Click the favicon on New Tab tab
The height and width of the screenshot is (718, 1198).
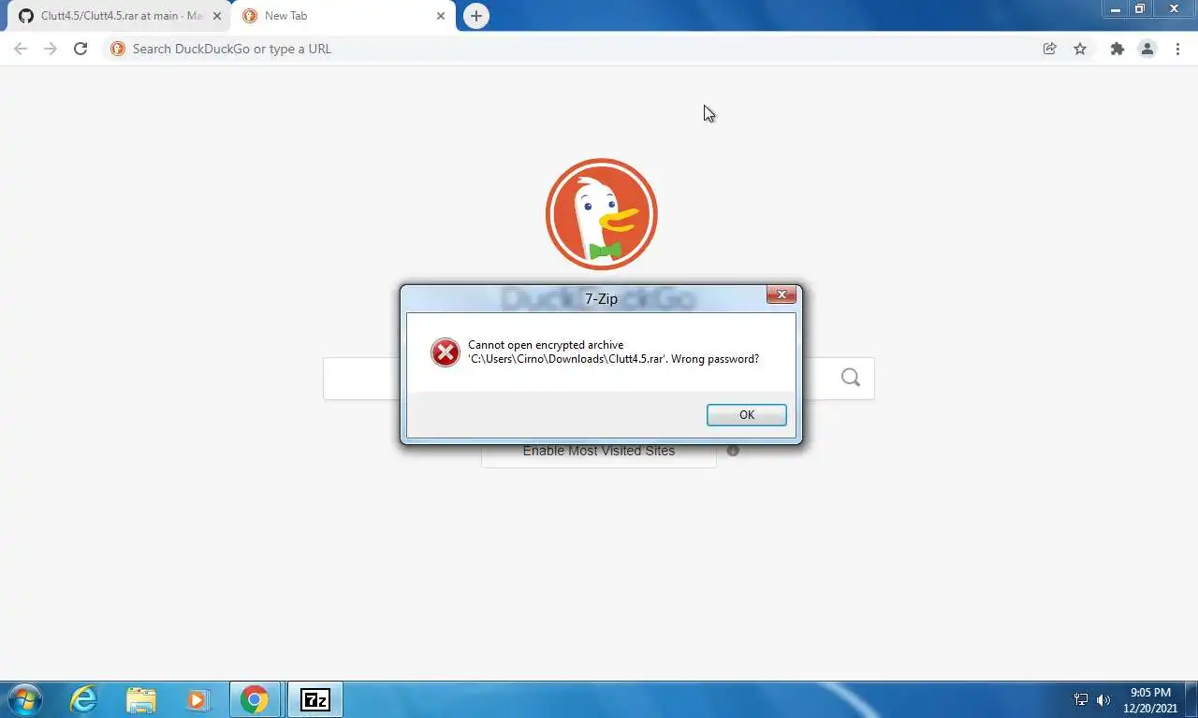coord(250,16)
